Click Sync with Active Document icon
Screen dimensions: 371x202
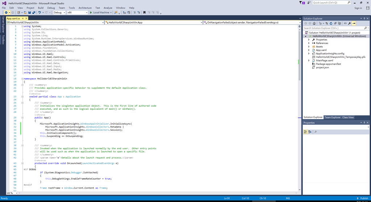pos(327,23)
